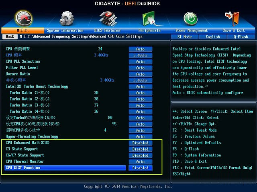Open CPU Thermal Monitor Auto option
The width and height of the screenshot is (257, 192).
pos(141,162)
